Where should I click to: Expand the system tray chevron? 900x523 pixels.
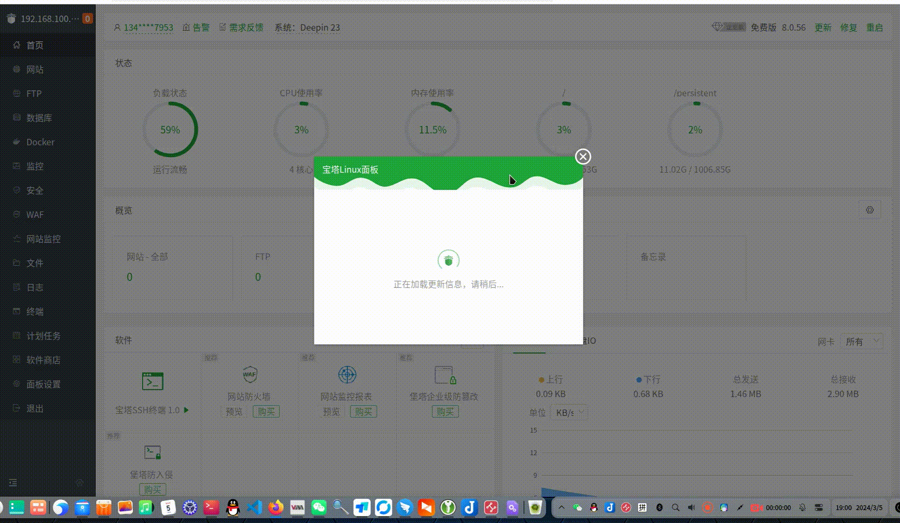tap(561, 507)
